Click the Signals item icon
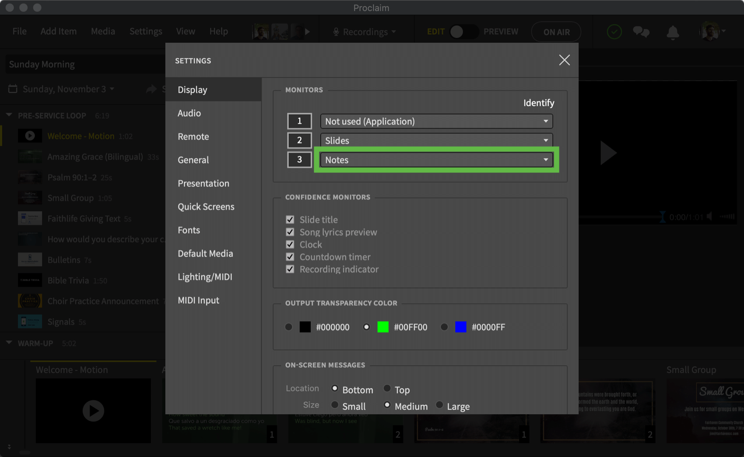744x457 pixels. click(x=30, y=321)
